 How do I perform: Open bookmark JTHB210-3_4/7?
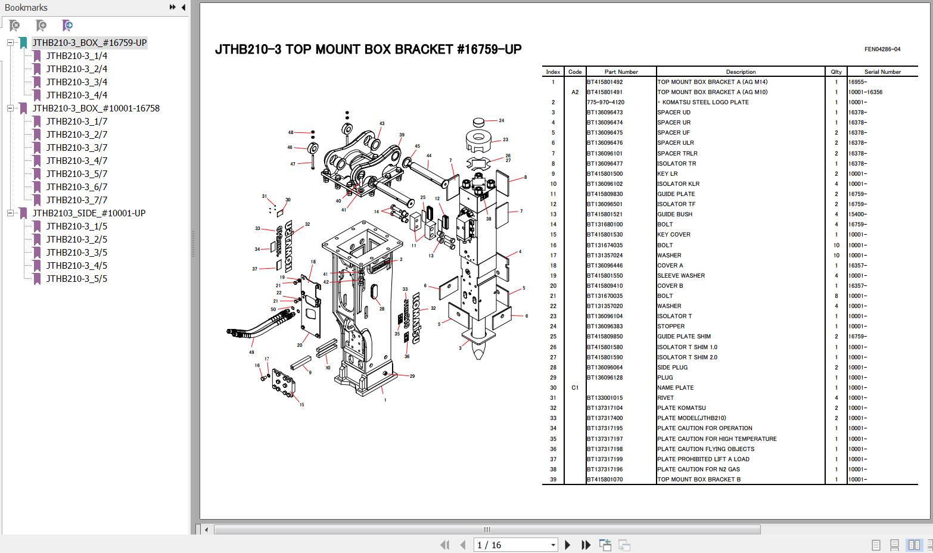[77, 161]
